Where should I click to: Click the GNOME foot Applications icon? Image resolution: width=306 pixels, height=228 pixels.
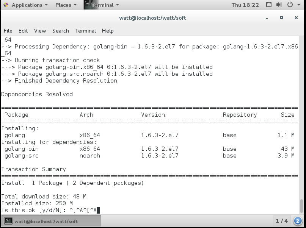click(6, 5)
